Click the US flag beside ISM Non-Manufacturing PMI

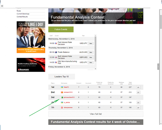click(56, 62)
